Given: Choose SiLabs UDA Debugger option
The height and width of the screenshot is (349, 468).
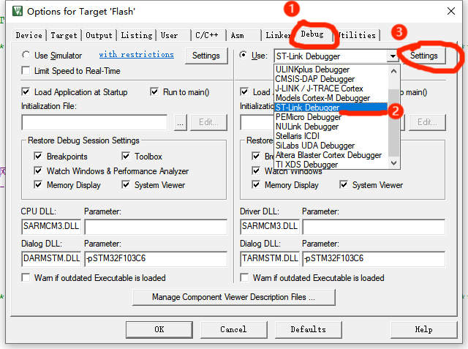Looking at the screenshot, I should (331, 146).
